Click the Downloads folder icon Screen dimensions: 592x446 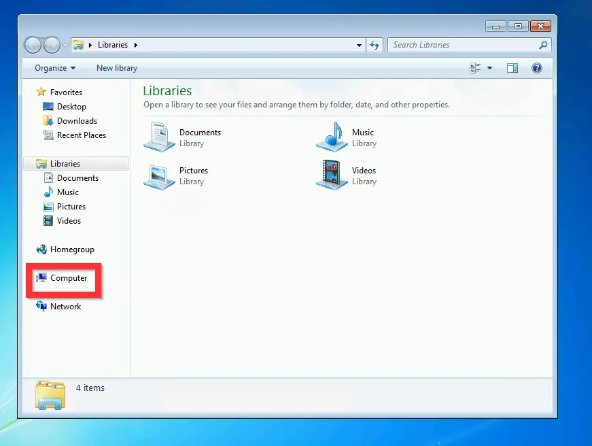[48, 121]
